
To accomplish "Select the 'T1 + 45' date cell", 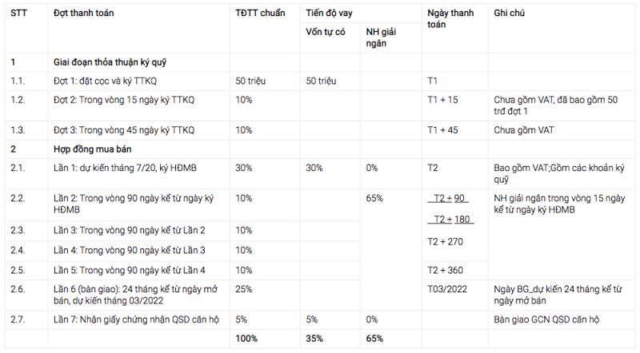I will pos(442,130).
